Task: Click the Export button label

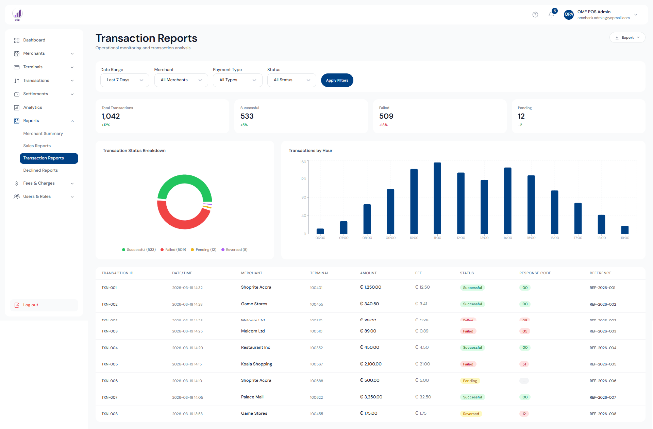Action: tap(627, 38)
